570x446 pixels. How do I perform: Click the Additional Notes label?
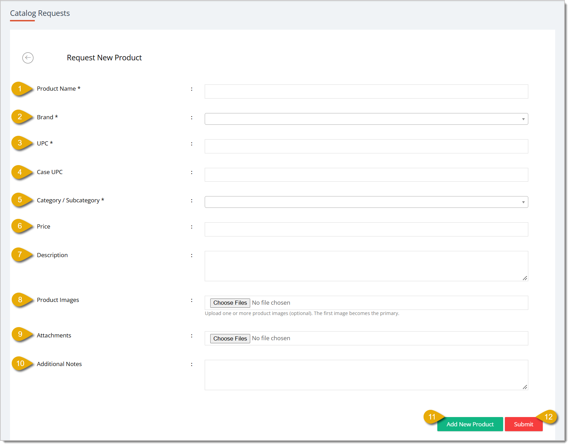click(59, 364)
